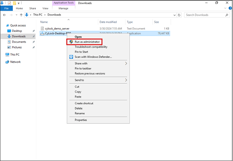The image size is (233, 161).
Task: Select Restore previous versions
Action: click(90, 74)
